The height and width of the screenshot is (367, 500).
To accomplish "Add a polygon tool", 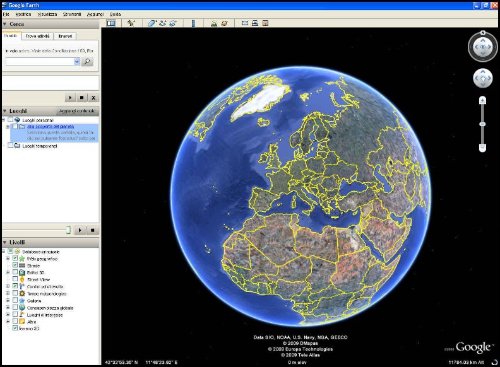I will pos(152,23).
